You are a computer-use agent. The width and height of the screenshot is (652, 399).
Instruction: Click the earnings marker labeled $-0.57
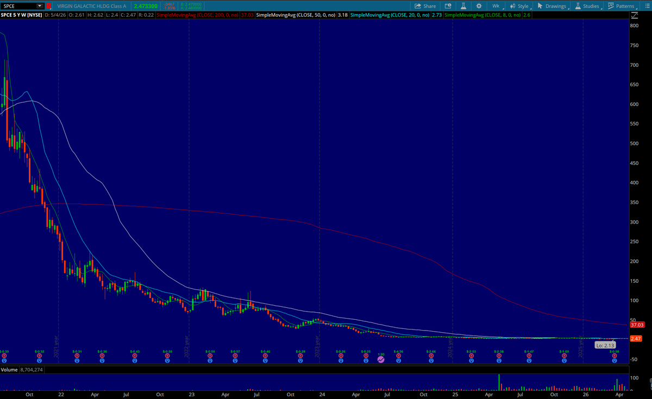[x=235, y=357]
